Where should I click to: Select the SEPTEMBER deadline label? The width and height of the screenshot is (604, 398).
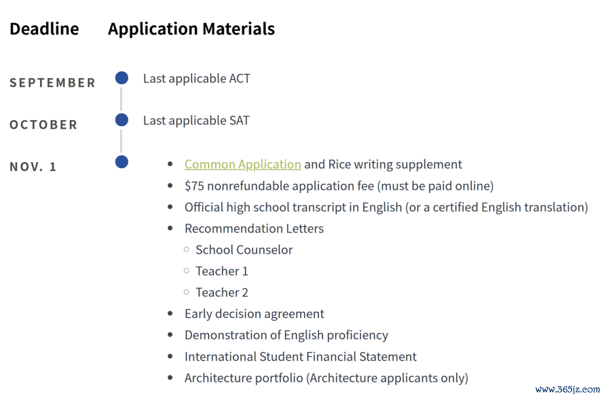coord(53,83)
